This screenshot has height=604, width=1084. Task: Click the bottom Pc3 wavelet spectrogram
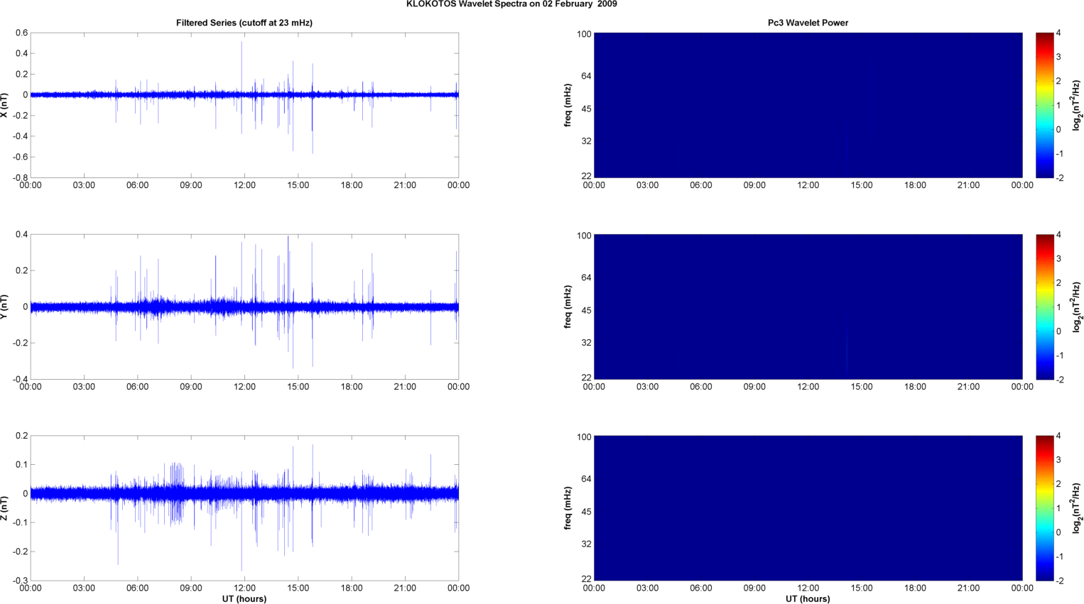tap(808, 508)
